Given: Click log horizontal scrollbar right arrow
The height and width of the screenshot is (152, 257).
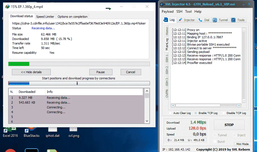Looking at the screenshot, I should tap(239, 105).
